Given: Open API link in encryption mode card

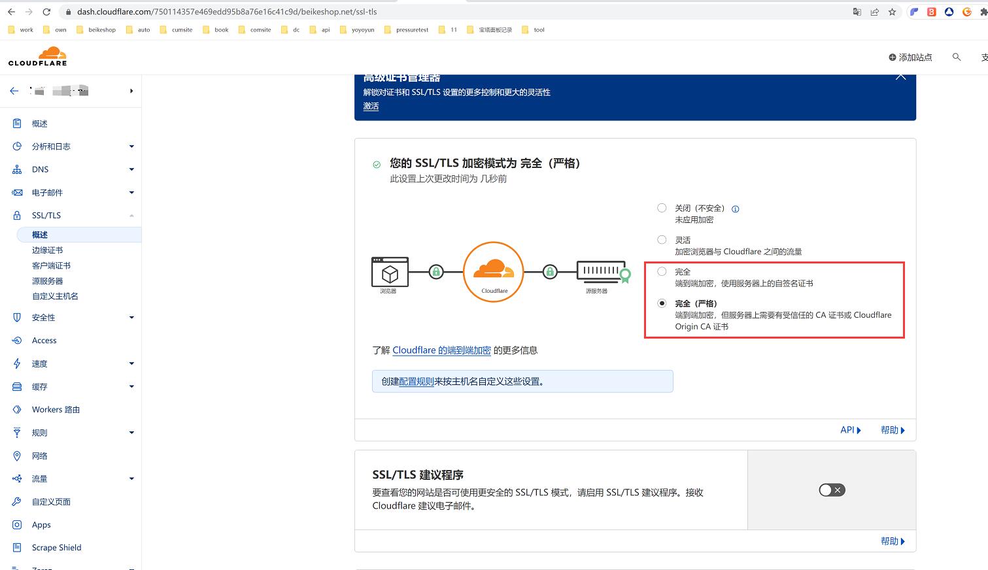Looking at the screenshot, I should pos(851,430).
